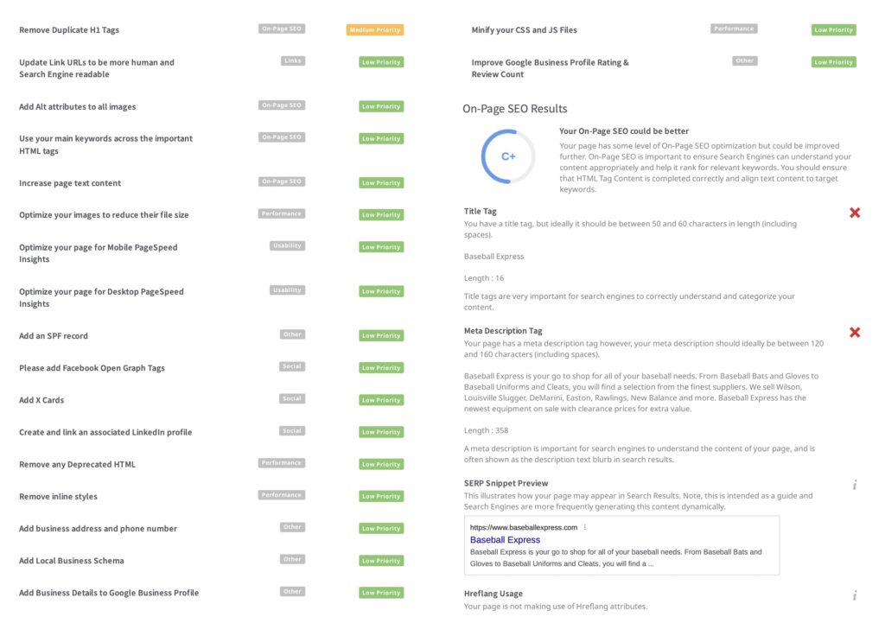Click Links tag beside Update Link URLs
Screen dimensions: 885x623
(x=293, y=61)
